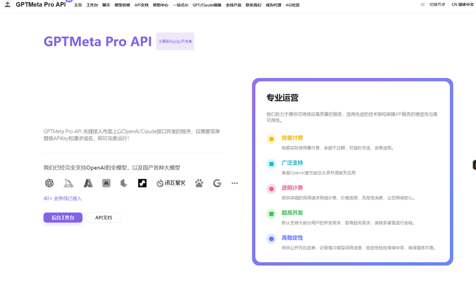The image size is (476, 285).
Task: Click the 讯飞星火 Spark logo
Action: pyautogui.click(x=171, y=183)
